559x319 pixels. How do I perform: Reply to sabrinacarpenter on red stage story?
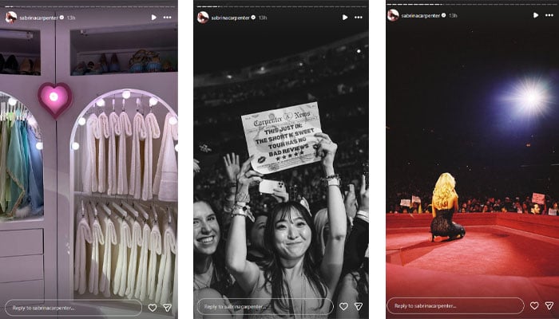456,305
